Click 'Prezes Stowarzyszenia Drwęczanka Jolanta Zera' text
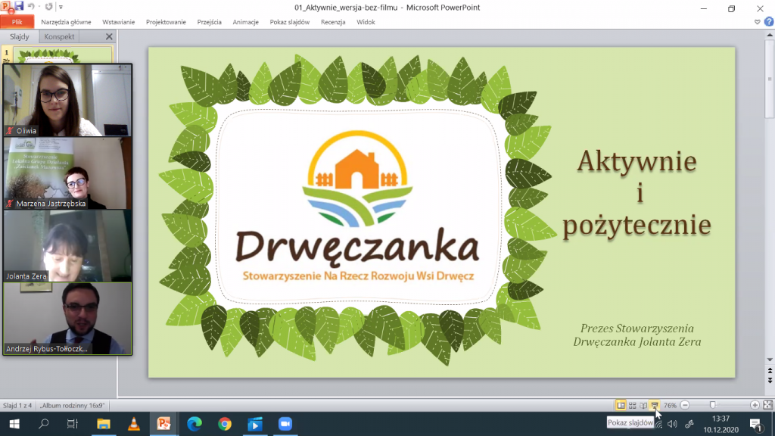The height and width of the screenshot is (436, 775). 637,335
